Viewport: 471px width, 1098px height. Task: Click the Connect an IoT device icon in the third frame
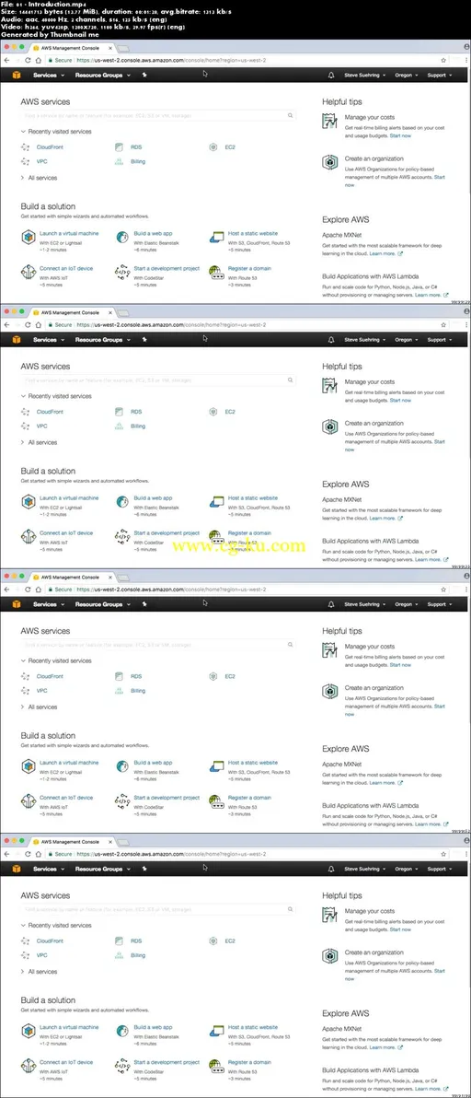[x=28, y=801]
